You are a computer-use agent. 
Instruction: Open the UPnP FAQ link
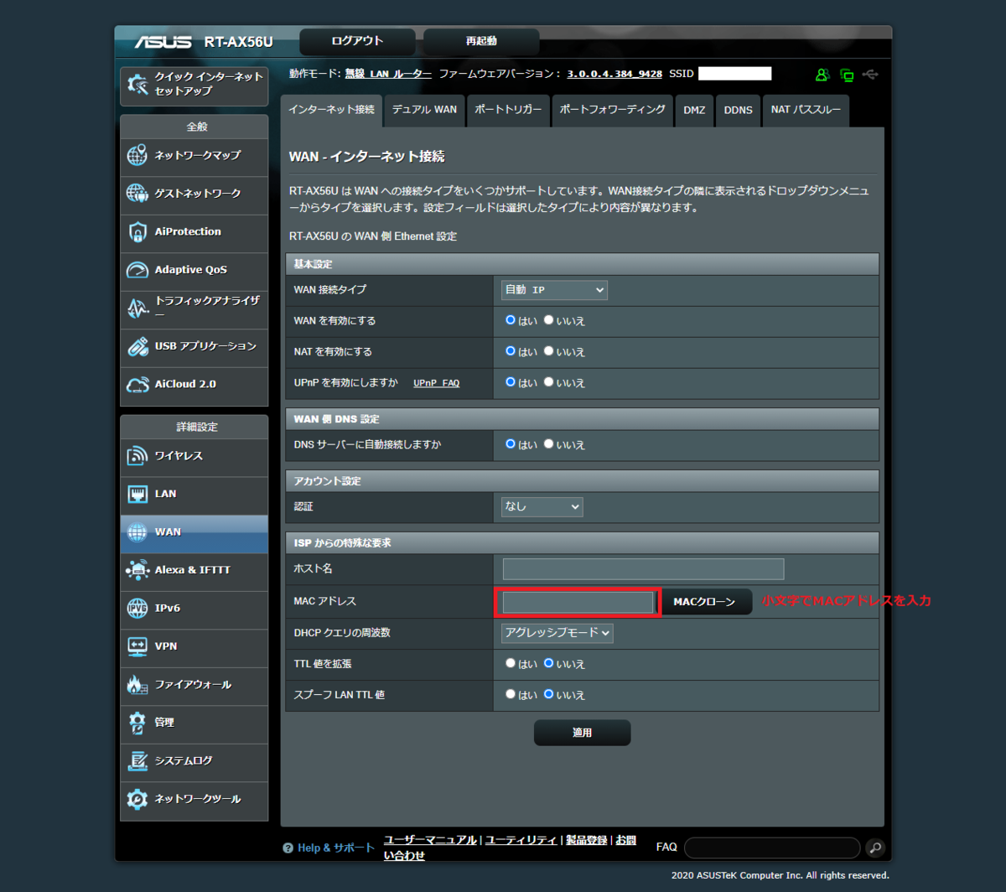click(436, 383)
